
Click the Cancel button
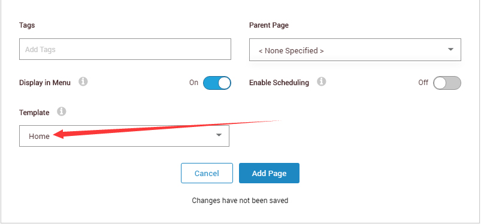pyautogui.click(x=207, y=173)
